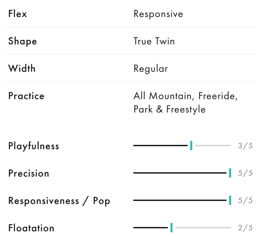Click the "Responsive" flex value
The width and height of the screenshot is (270, 237).
[158, 14]
